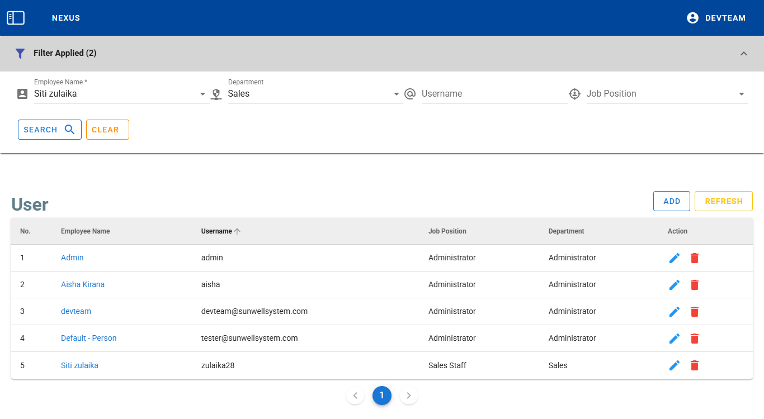Type in the Username filter field
Screen dimensions: 764x419
[494, 94]
